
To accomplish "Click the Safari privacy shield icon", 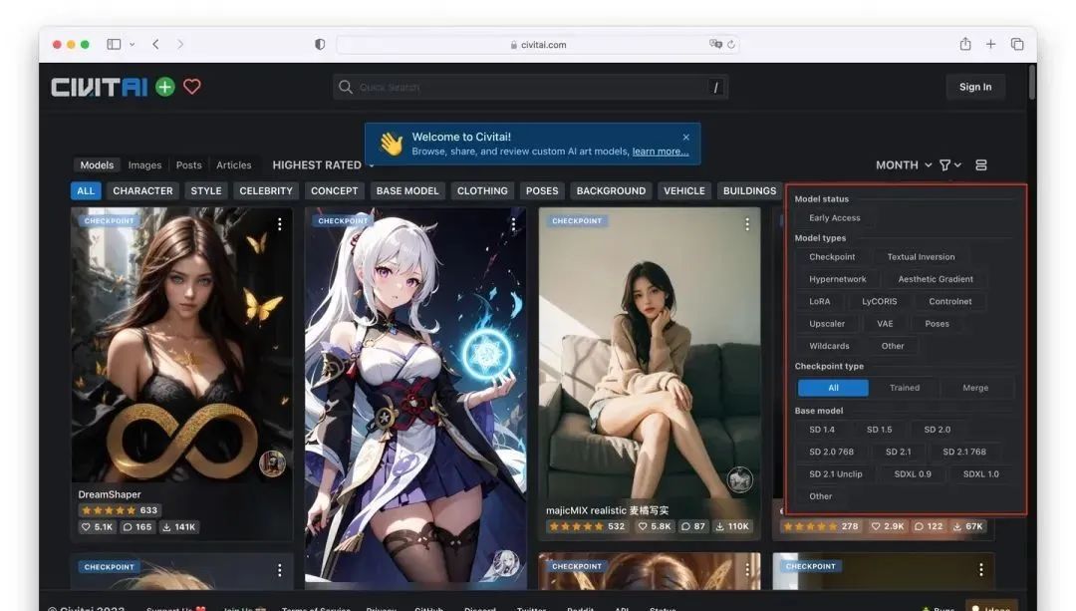I will (x=320, y=44).
